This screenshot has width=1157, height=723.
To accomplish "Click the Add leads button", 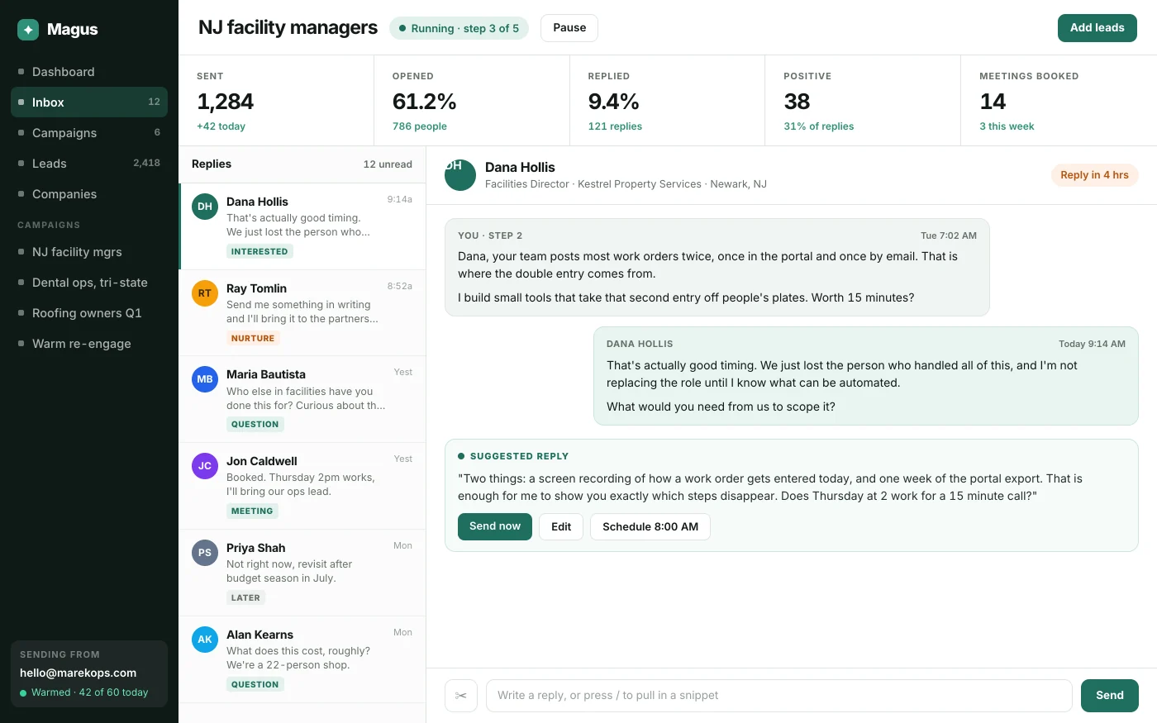I will click(1097, 28).
